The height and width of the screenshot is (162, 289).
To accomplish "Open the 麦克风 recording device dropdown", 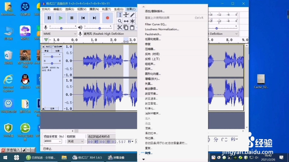I will tap(110, 34).
